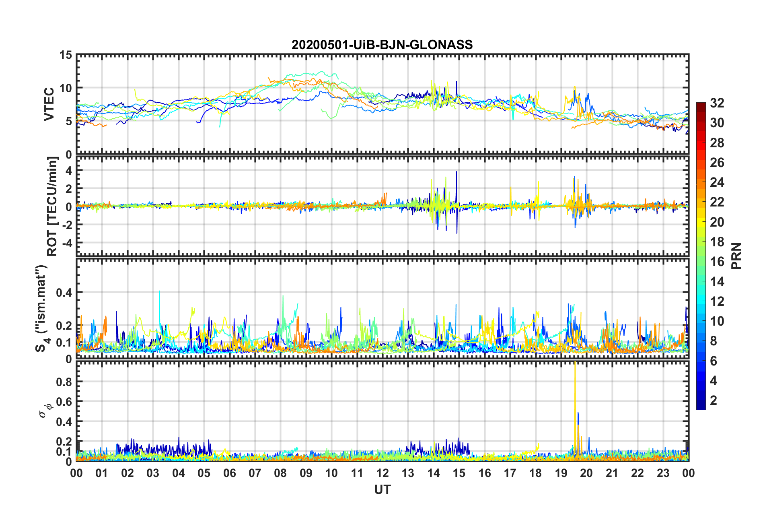Click the sigma phi axis tick 0.6
765x512 pixels.
coord(64,402)
